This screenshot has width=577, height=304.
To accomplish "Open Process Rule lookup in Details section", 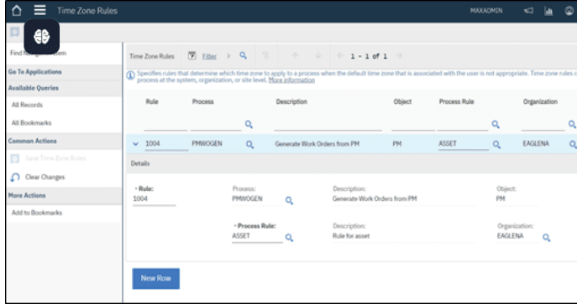I will pos(289,238).
